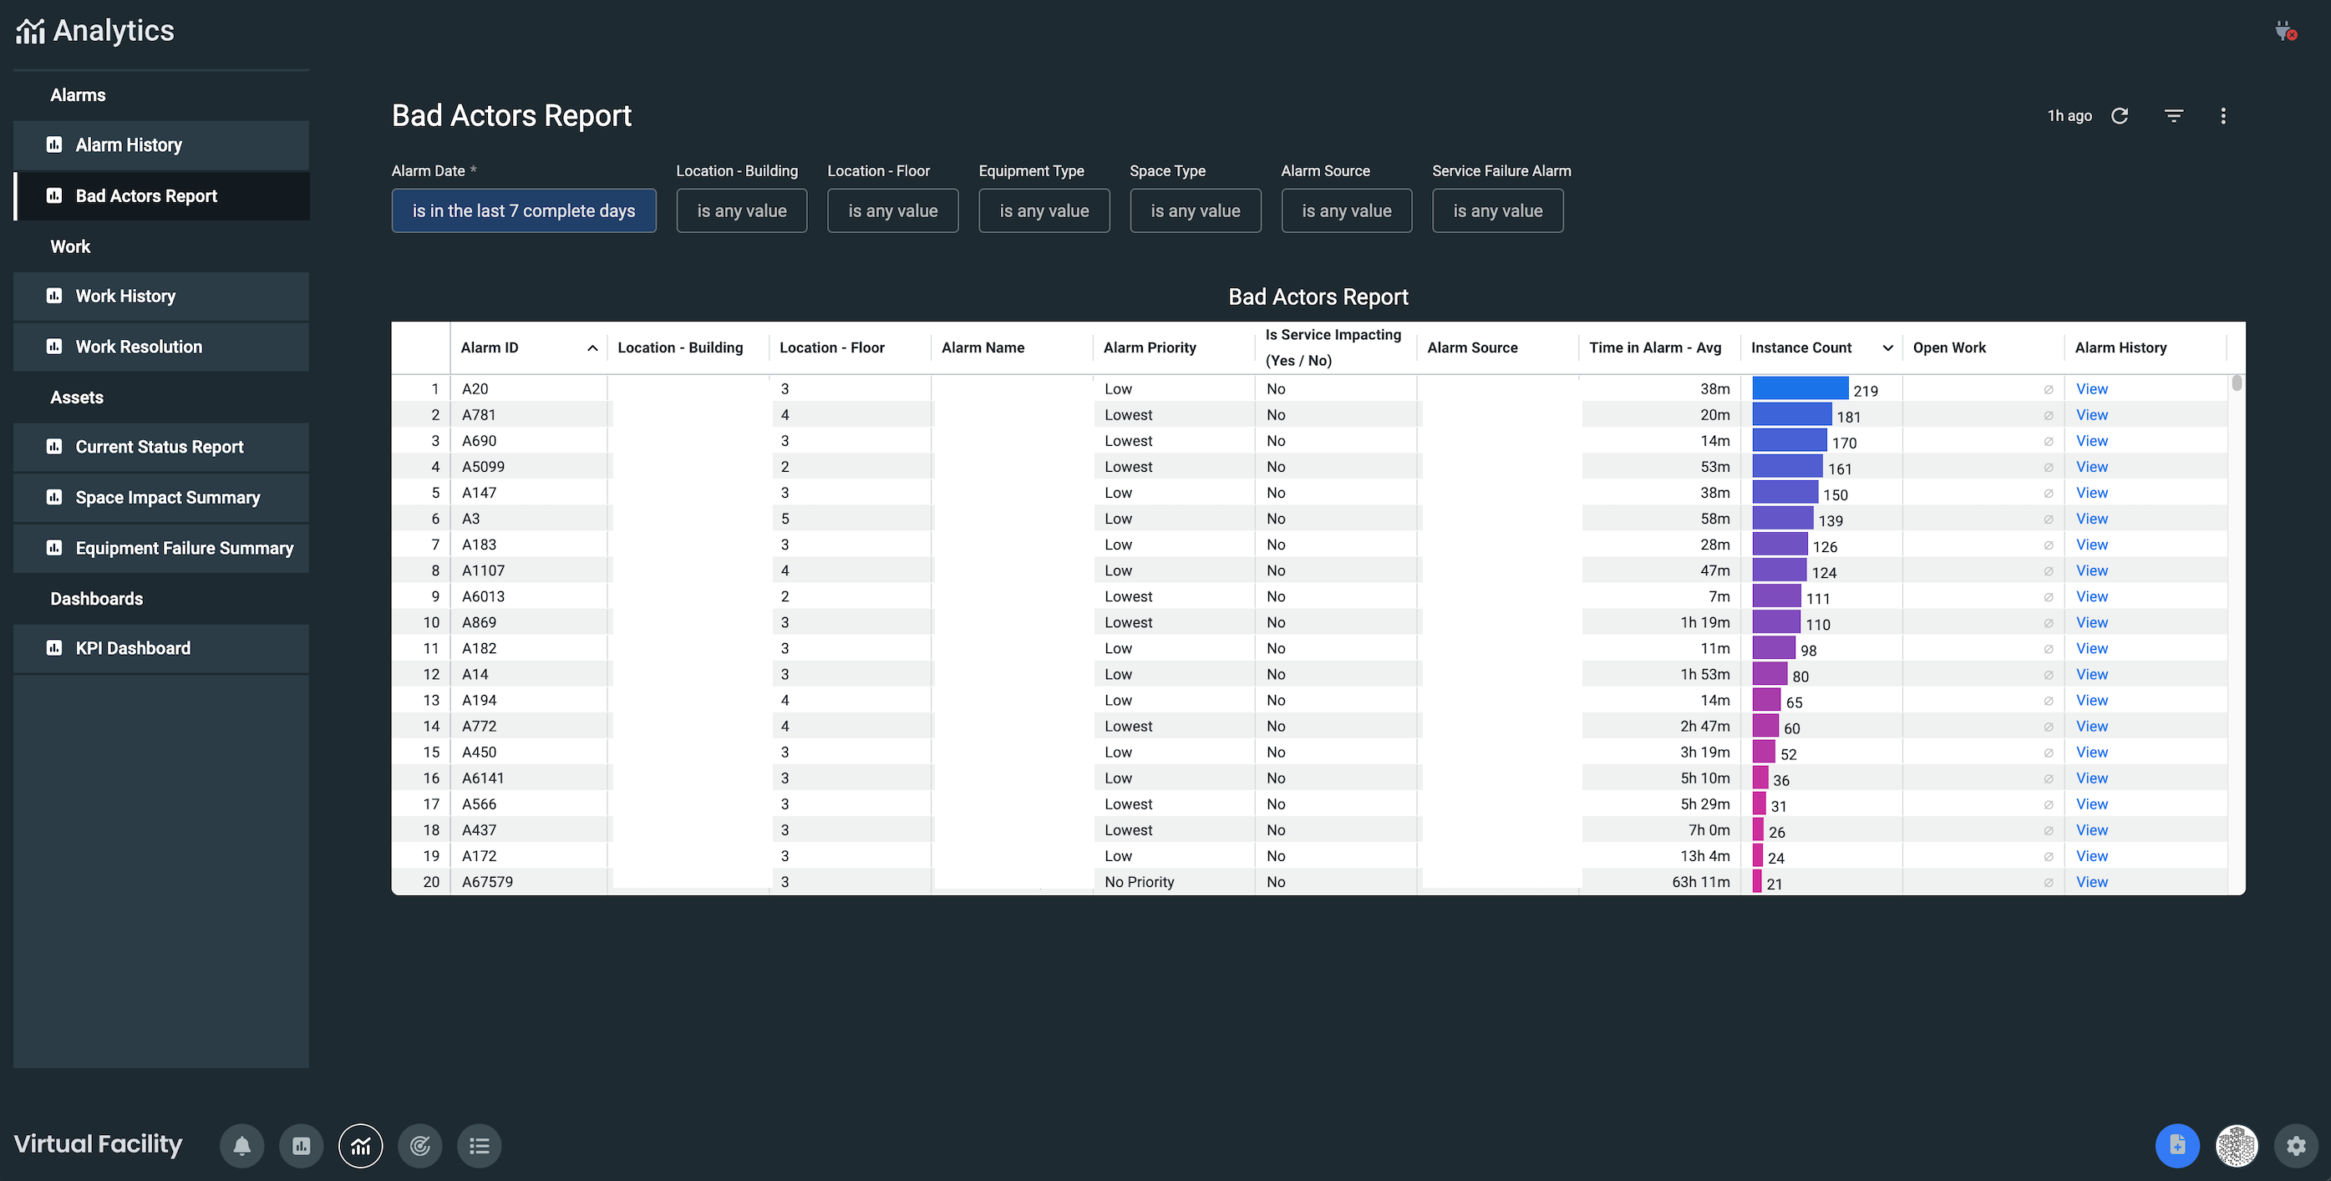Click the table's vertical scrollbar
Viewport: 2331px width, 1181px height.
(2236, 383)
